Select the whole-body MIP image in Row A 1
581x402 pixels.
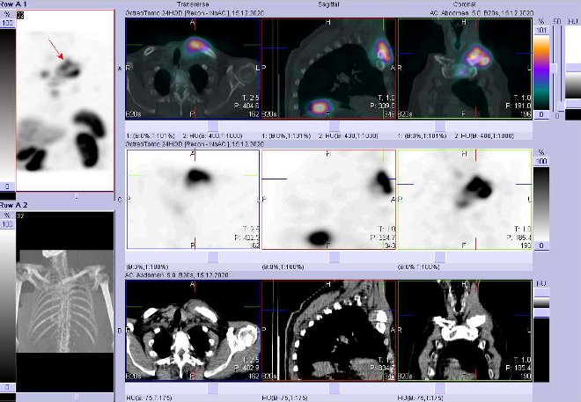(x=65, y=101)
